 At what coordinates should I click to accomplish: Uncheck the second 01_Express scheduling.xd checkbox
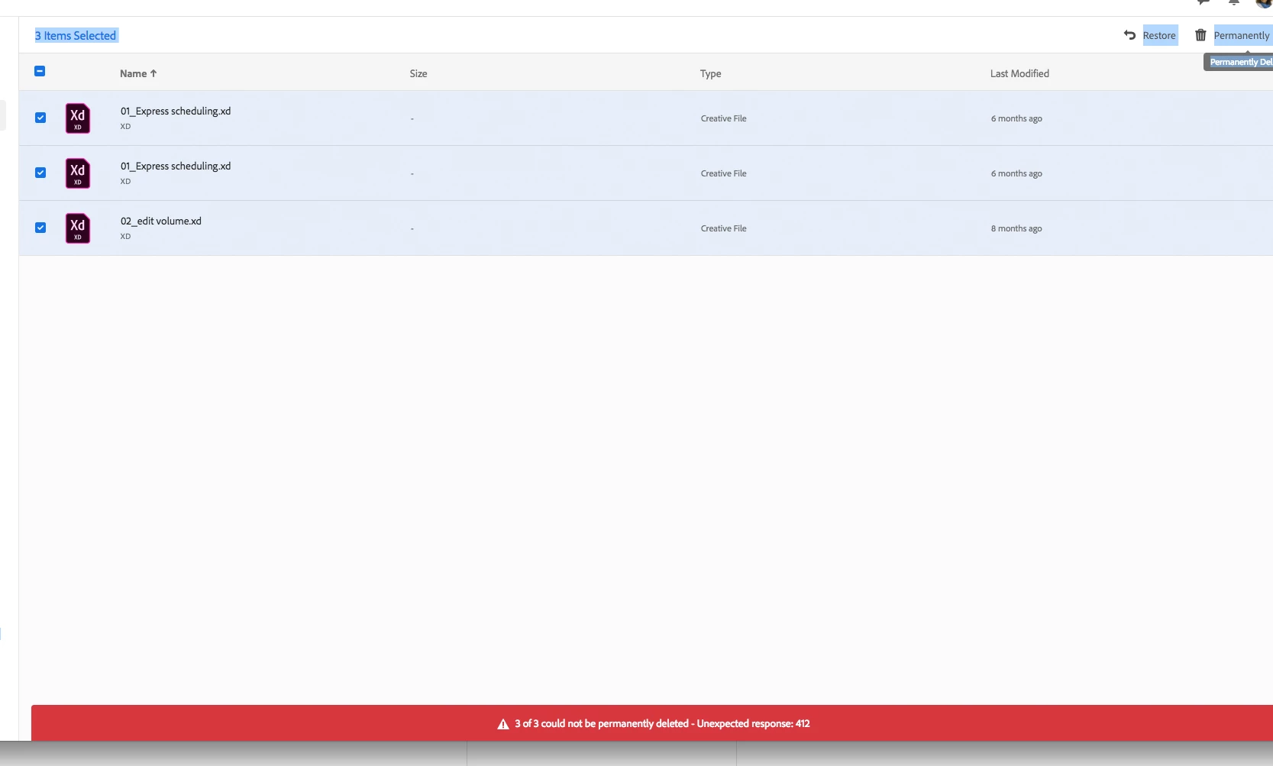pyautogui.click(x=40, y=173)
